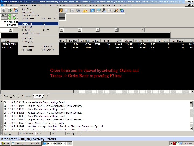Click the checklist toolbar icon
The image size is (194, 146).
66,11
